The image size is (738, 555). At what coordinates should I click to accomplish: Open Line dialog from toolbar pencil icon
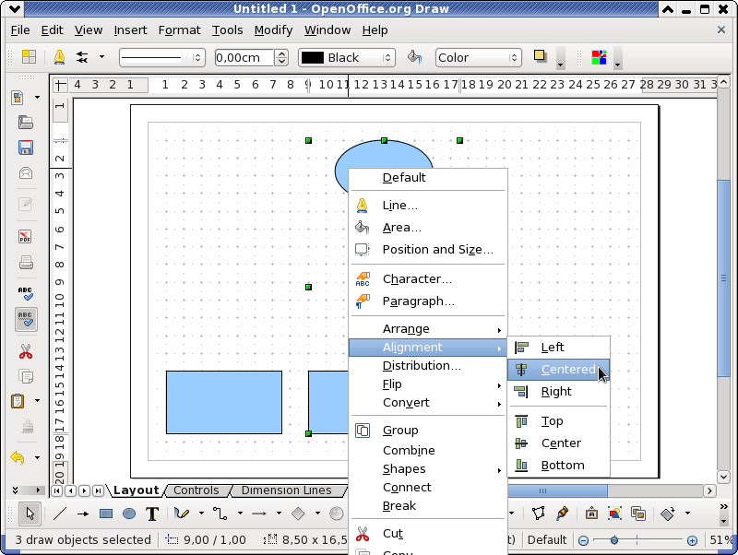pyautogui.click(x=59, y=57)
